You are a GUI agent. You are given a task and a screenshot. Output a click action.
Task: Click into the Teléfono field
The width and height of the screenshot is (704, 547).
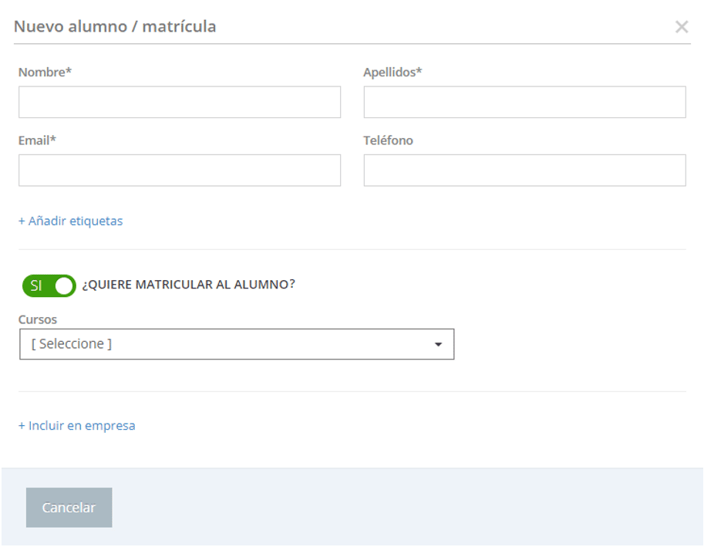(524, 170)
